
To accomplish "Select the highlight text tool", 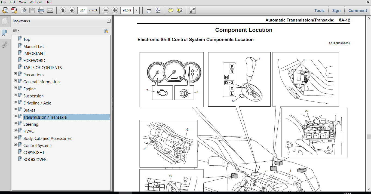I will [179, 10].
